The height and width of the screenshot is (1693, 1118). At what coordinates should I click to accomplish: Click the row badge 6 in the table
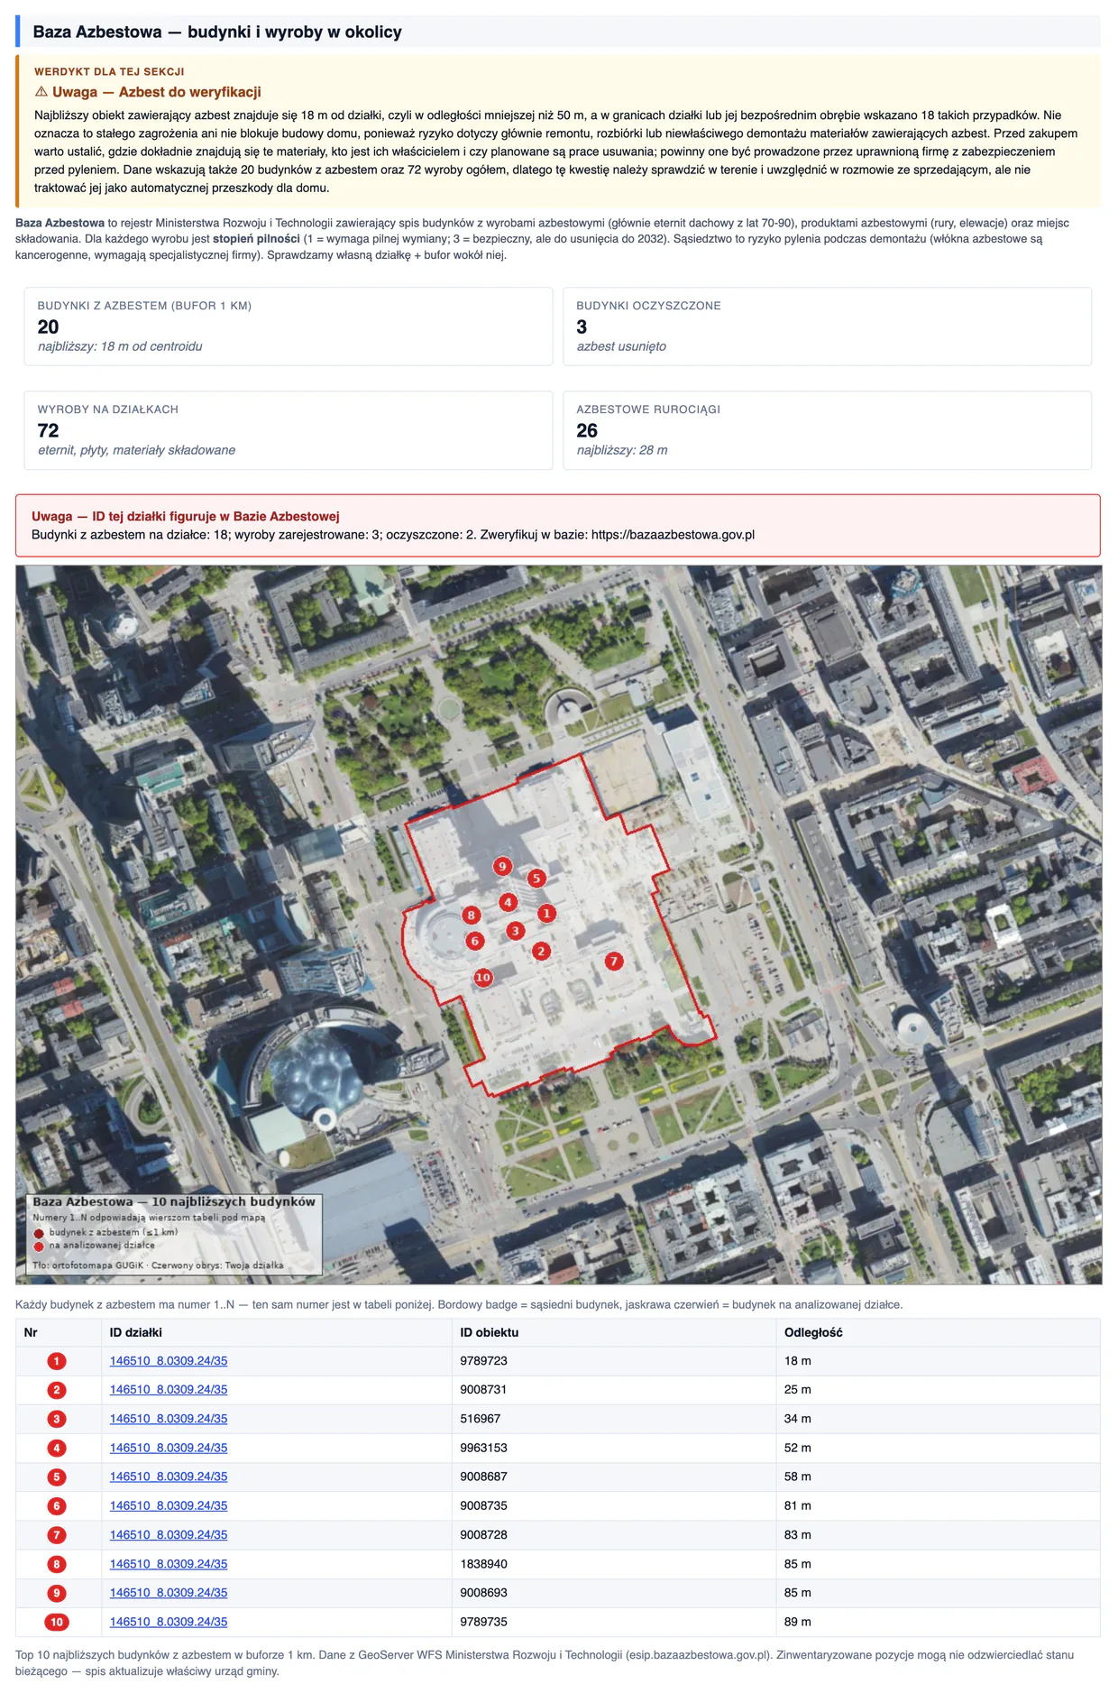click(57, 1505)
